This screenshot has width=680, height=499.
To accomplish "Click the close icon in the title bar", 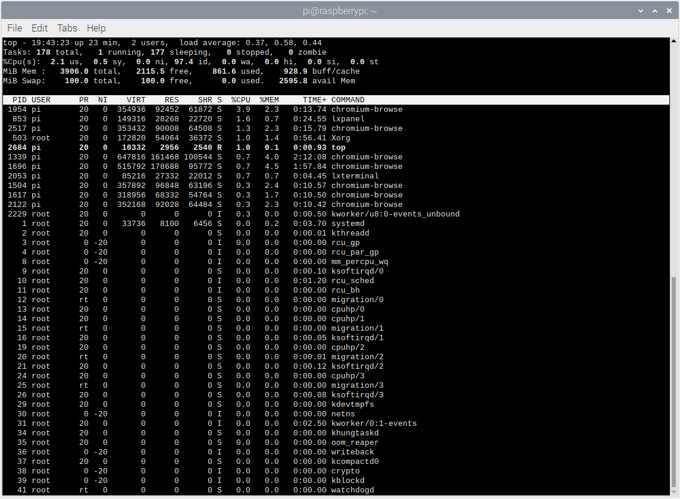I will click(669, 11).
